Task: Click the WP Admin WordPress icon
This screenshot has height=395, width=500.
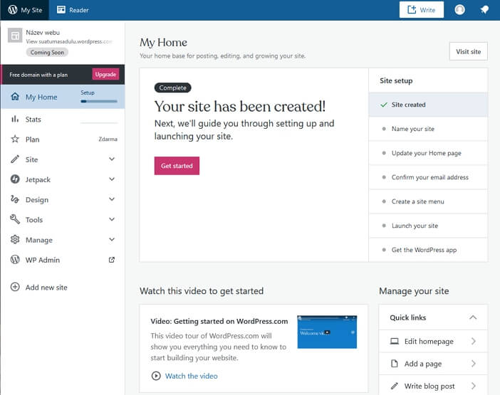Action: coord(15,260)
